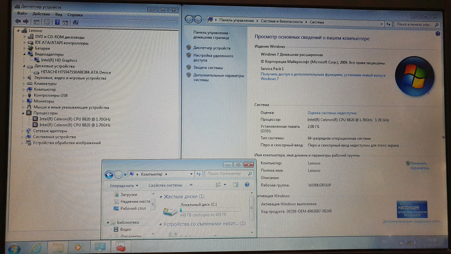Collapse the Дисковые устройства node
Image resolution: width=451 pixels, height=254 pixels.
click(24, 66)
